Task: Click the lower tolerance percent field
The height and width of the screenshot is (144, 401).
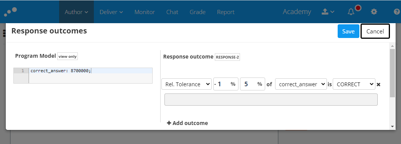Action: coord(226,84)
